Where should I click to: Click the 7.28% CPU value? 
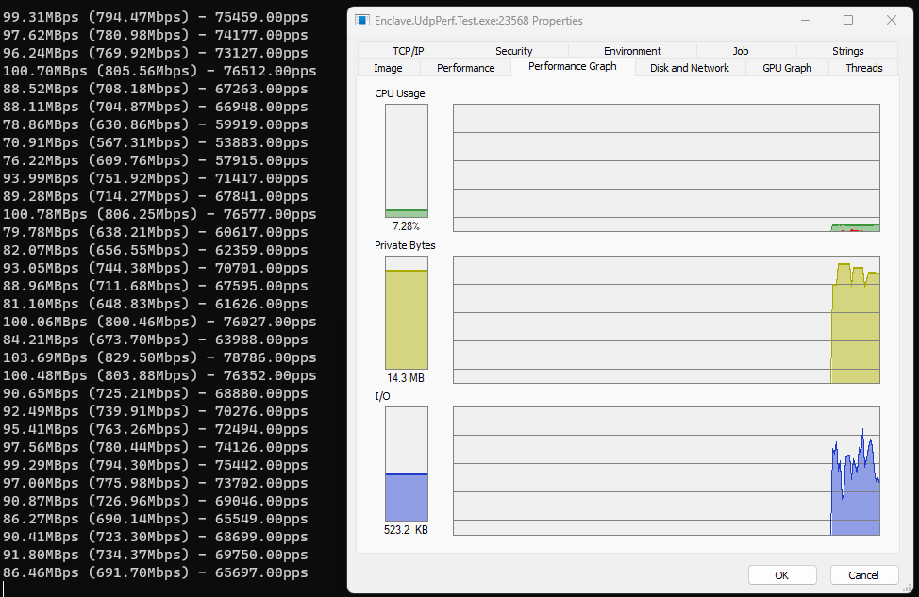pyautogui.click(x=406, y=226)
